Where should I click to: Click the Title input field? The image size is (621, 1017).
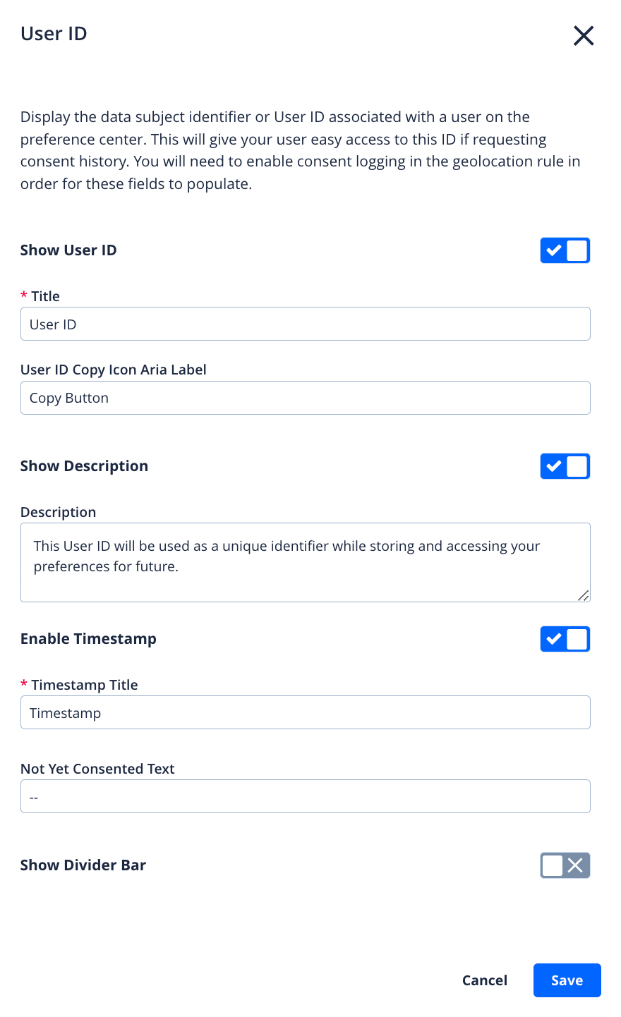pos(305,324)
